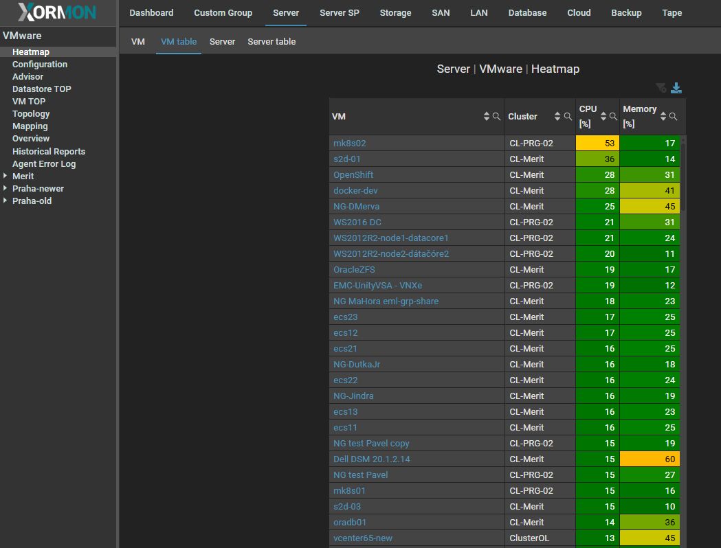Select Datastore TOP in sidebar
The width and height of the screenshot is (721, 548).
pyautogui.click(x=41, y=89)
